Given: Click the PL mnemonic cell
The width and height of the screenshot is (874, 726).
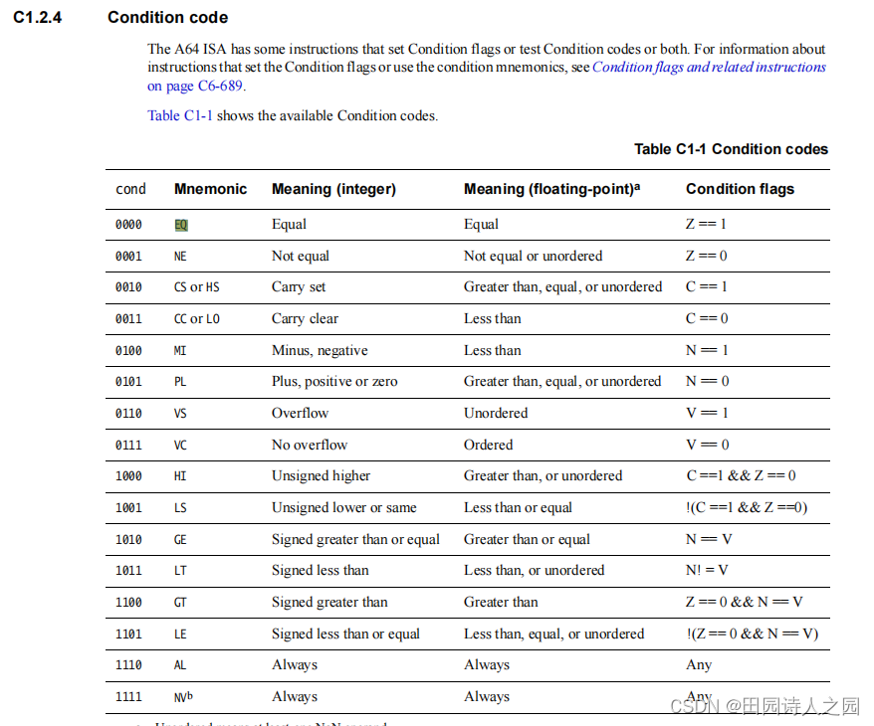Looking at the screenshot, I should (x=180, y=382).
